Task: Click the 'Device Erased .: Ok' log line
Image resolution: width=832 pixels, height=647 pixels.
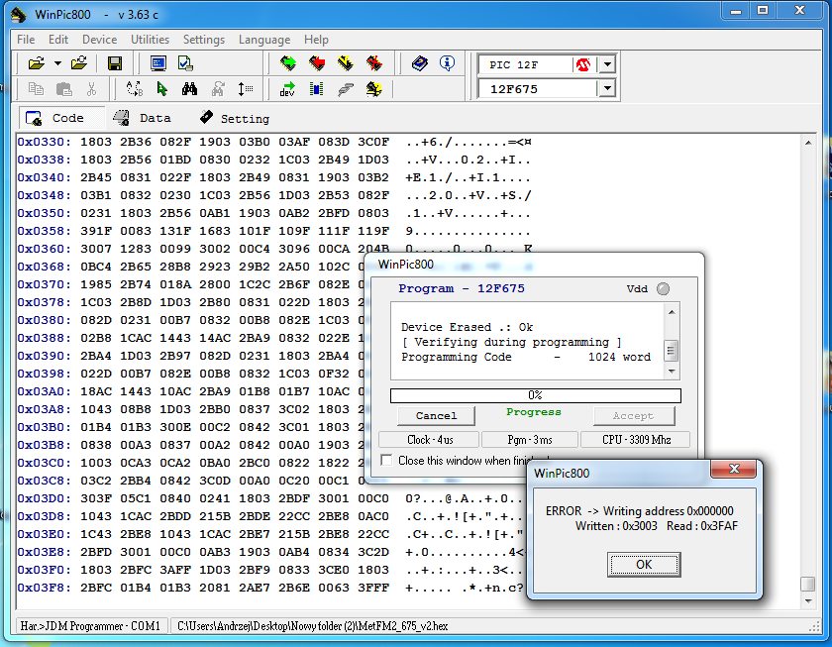Action: click(x=467, y=327)
